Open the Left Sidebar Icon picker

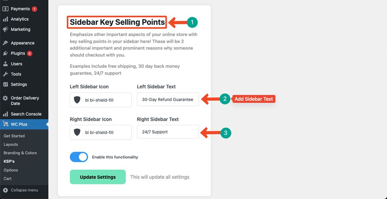101,100
